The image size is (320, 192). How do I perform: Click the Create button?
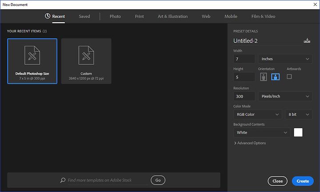coord(303,181)
